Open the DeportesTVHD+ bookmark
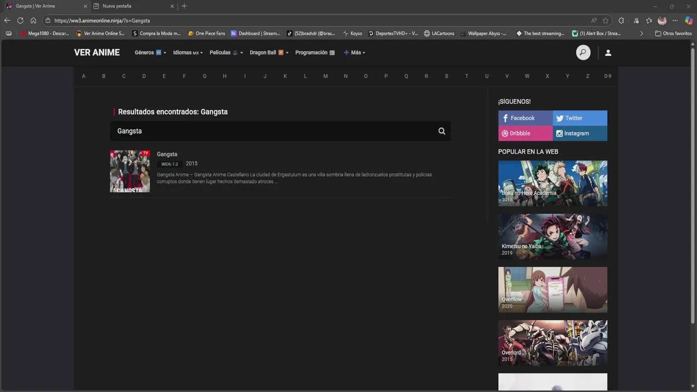 point(393,33)
